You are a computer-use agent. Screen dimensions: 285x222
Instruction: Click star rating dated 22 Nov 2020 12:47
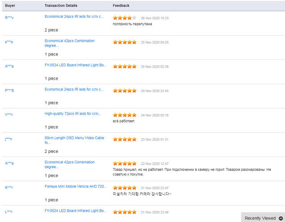pyautogui.click(x=125, y=163)
